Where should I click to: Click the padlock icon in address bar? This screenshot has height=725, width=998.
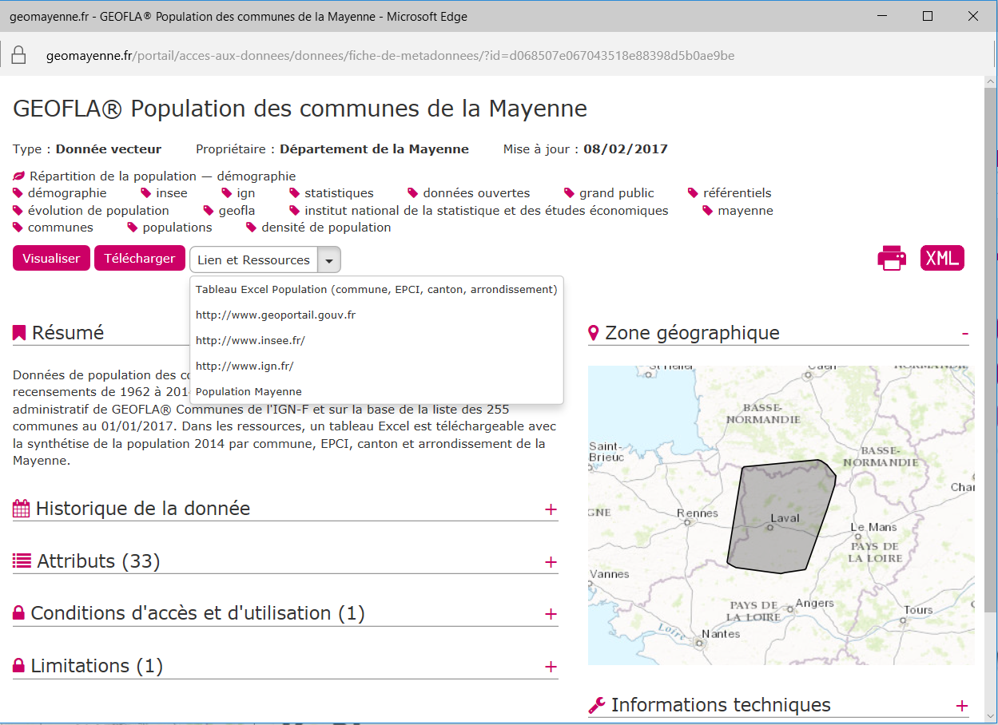pos(18,55)
